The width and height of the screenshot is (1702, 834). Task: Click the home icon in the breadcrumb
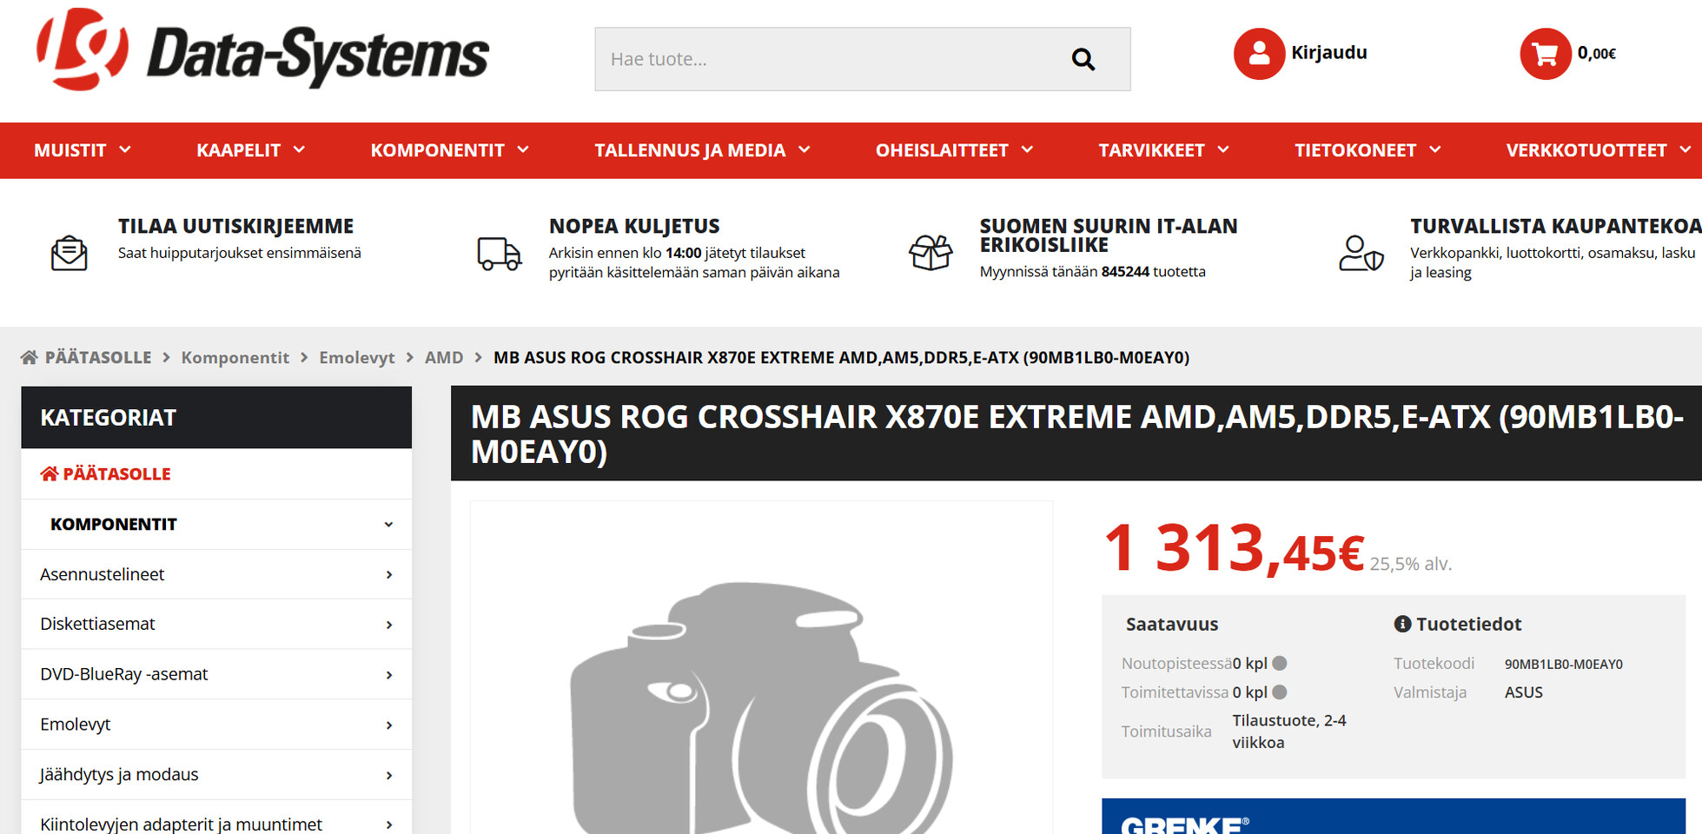[x=30, y=357]
